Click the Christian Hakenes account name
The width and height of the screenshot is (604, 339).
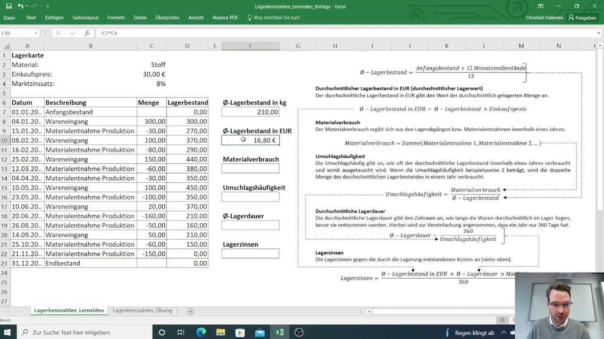[x=544, y=17]
